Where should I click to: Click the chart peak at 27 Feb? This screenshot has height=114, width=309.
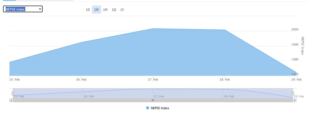pyautogui.click(x=153, y=29)
